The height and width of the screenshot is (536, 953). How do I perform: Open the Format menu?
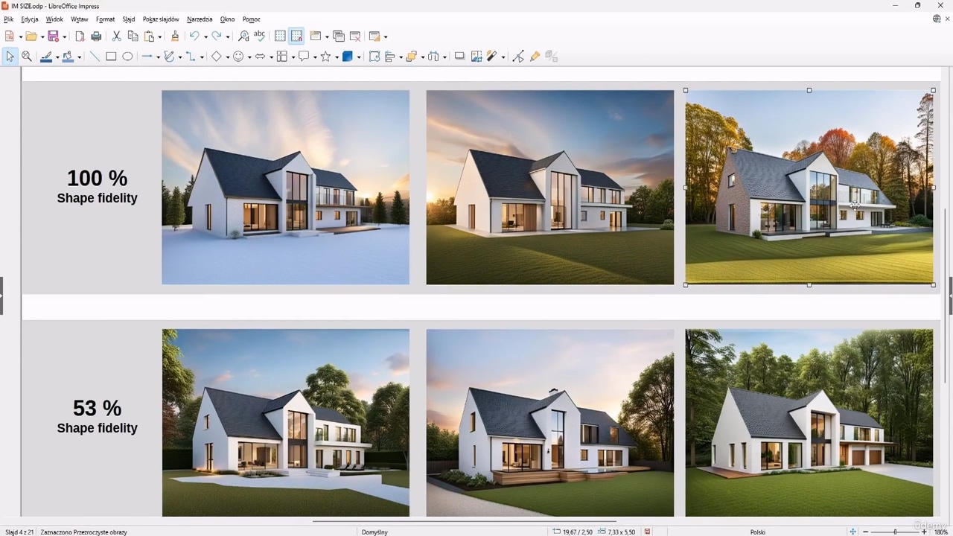point(105,19)
